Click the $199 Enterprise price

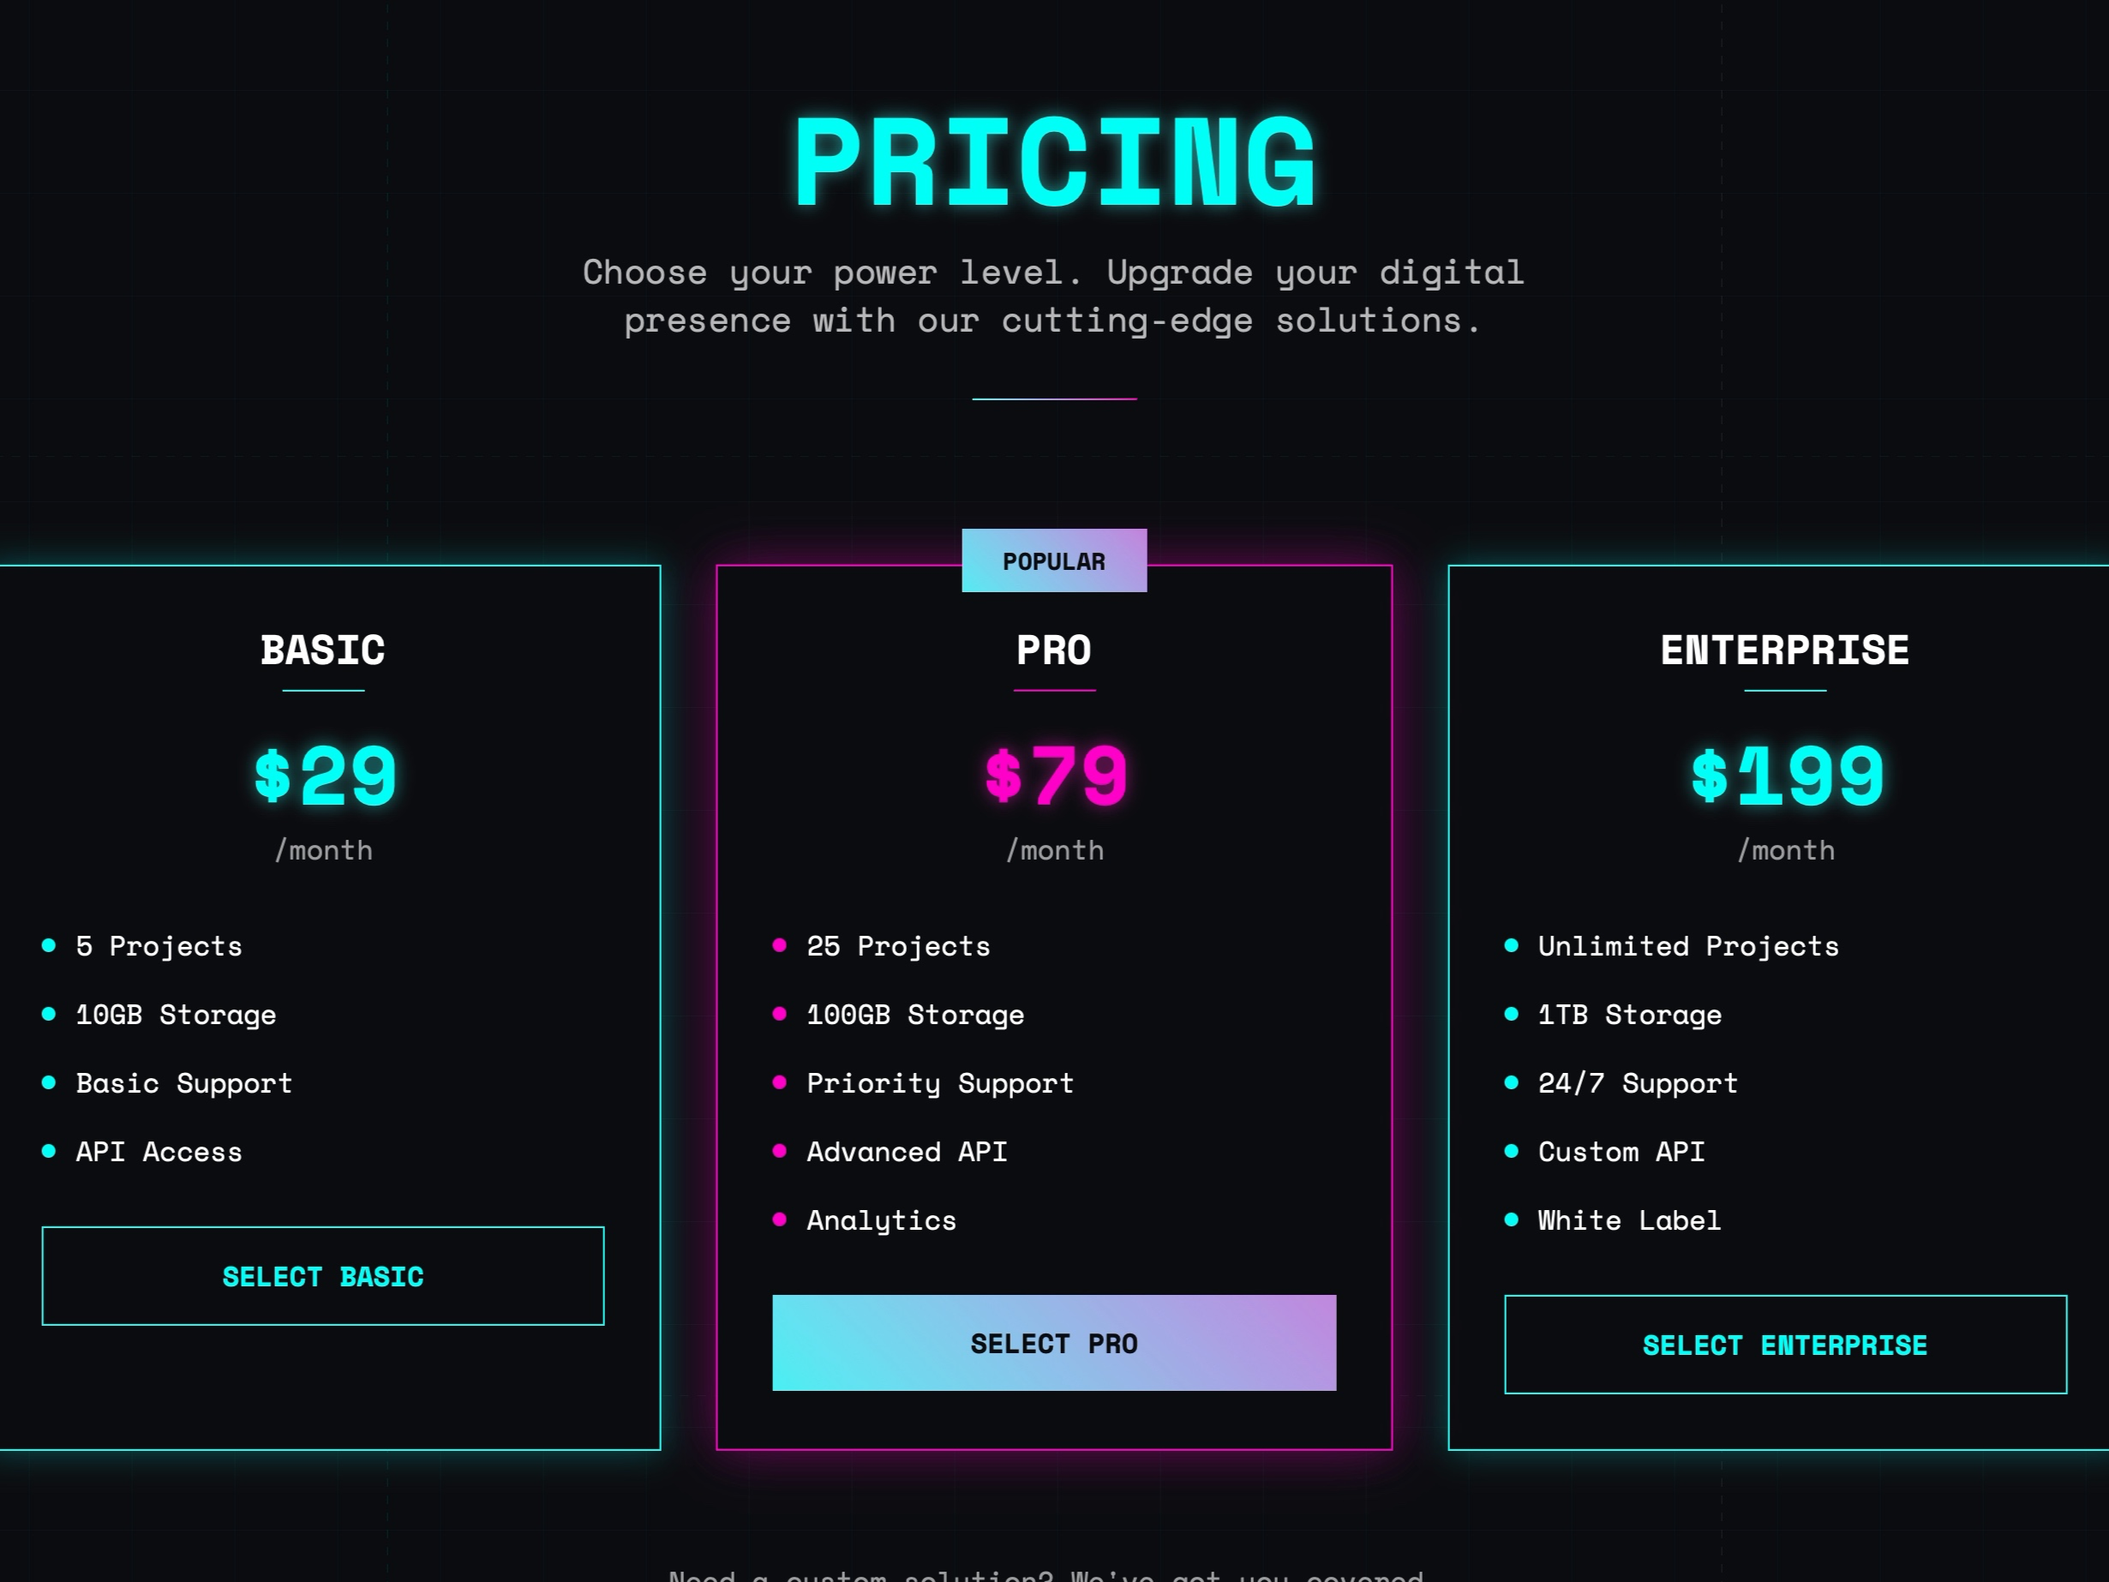[x=1787, y=776]
